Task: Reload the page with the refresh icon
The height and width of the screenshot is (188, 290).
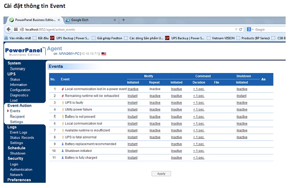Action: (240, 29)
